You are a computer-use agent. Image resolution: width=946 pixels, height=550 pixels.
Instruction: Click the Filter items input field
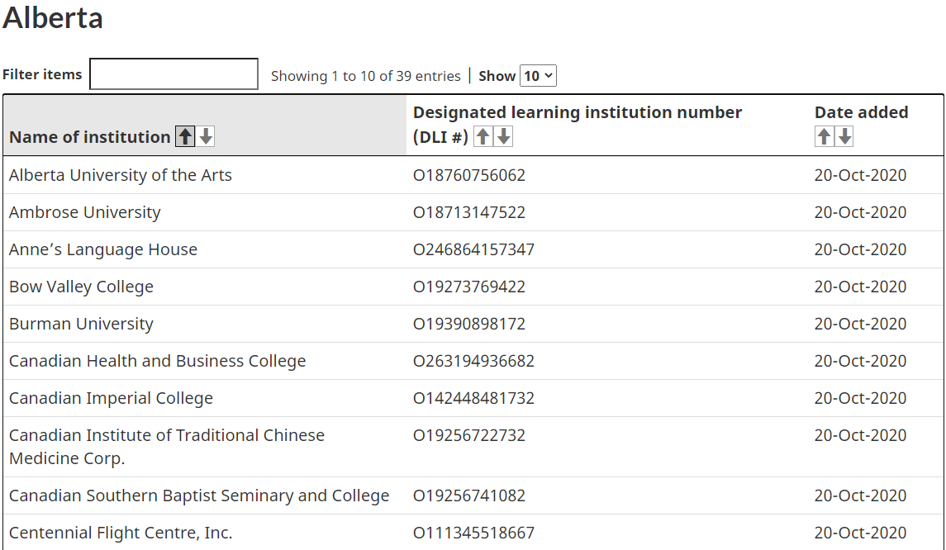pyautogui.click(x=174, y=74)
